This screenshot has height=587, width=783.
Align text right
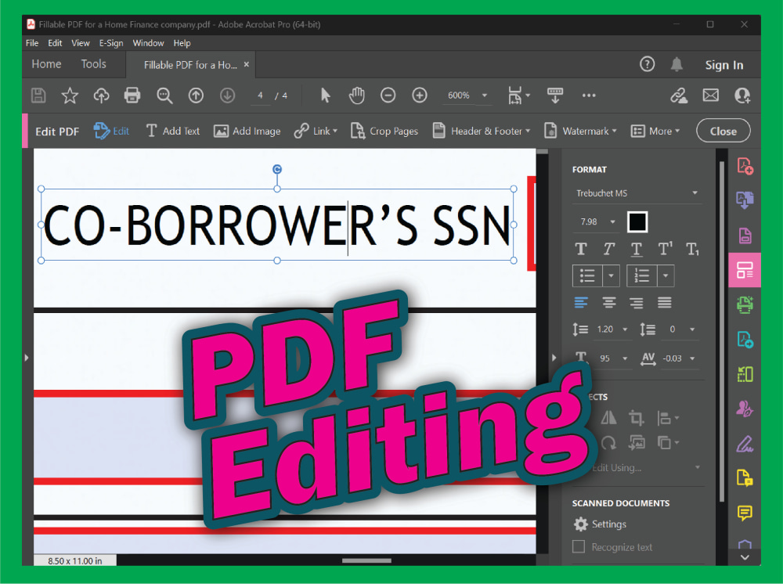coord(636,302)
